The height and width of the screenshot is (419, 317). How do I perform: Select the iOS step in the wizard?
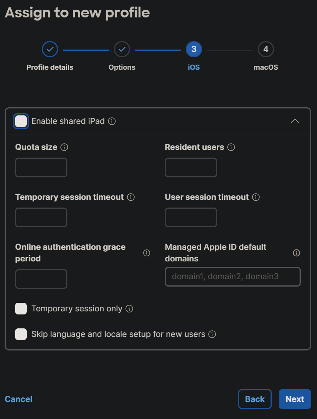pyautogui.click(x=194, y=49)
